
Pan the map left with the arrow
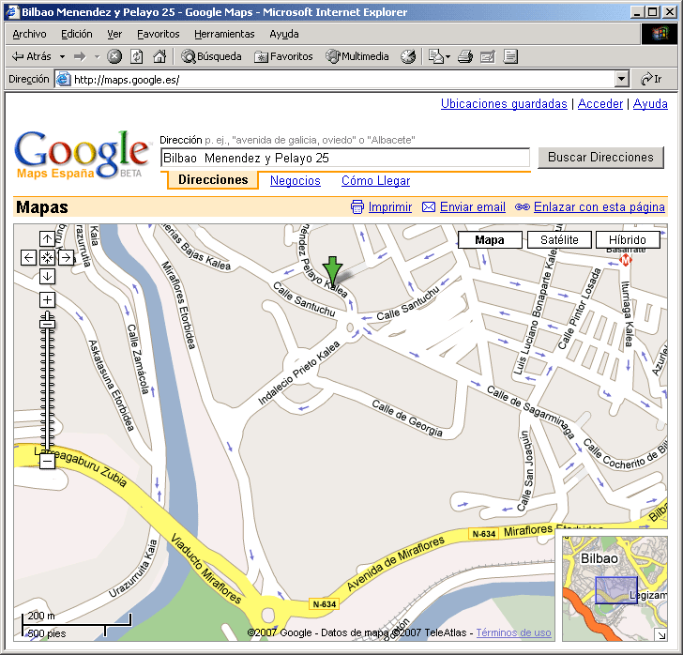[29, 257]
